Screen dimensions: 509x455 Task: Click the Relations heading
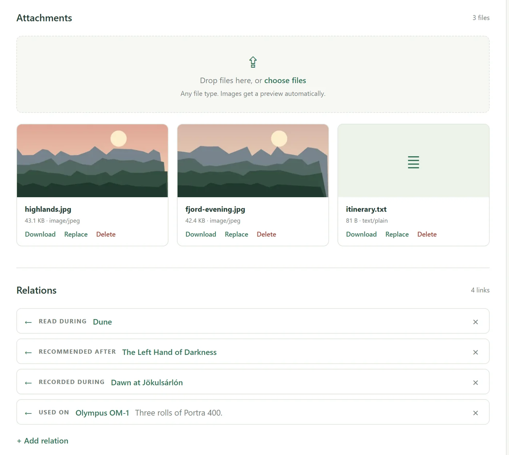click(36, 290)
